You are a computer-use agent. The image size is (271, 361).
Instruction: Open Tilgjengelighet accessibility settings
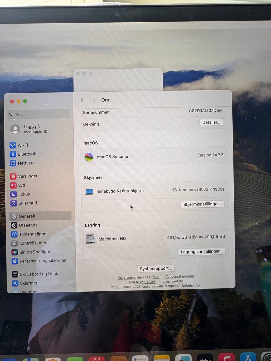tap(30, 234)
